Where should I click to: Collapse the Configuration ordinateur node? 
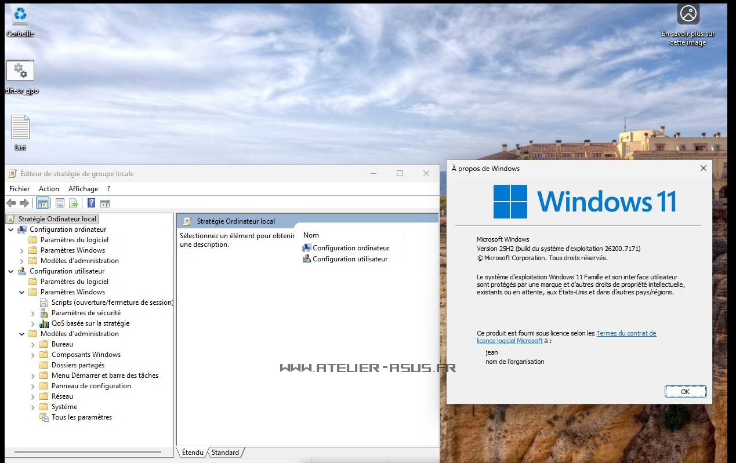pyautogui.click(x=11, y=229)
